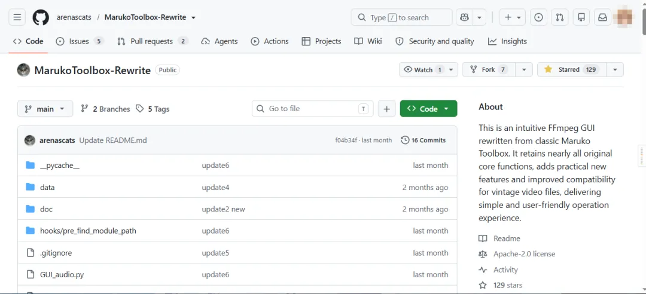Open the GUI_audio.py file

(62, 275)
